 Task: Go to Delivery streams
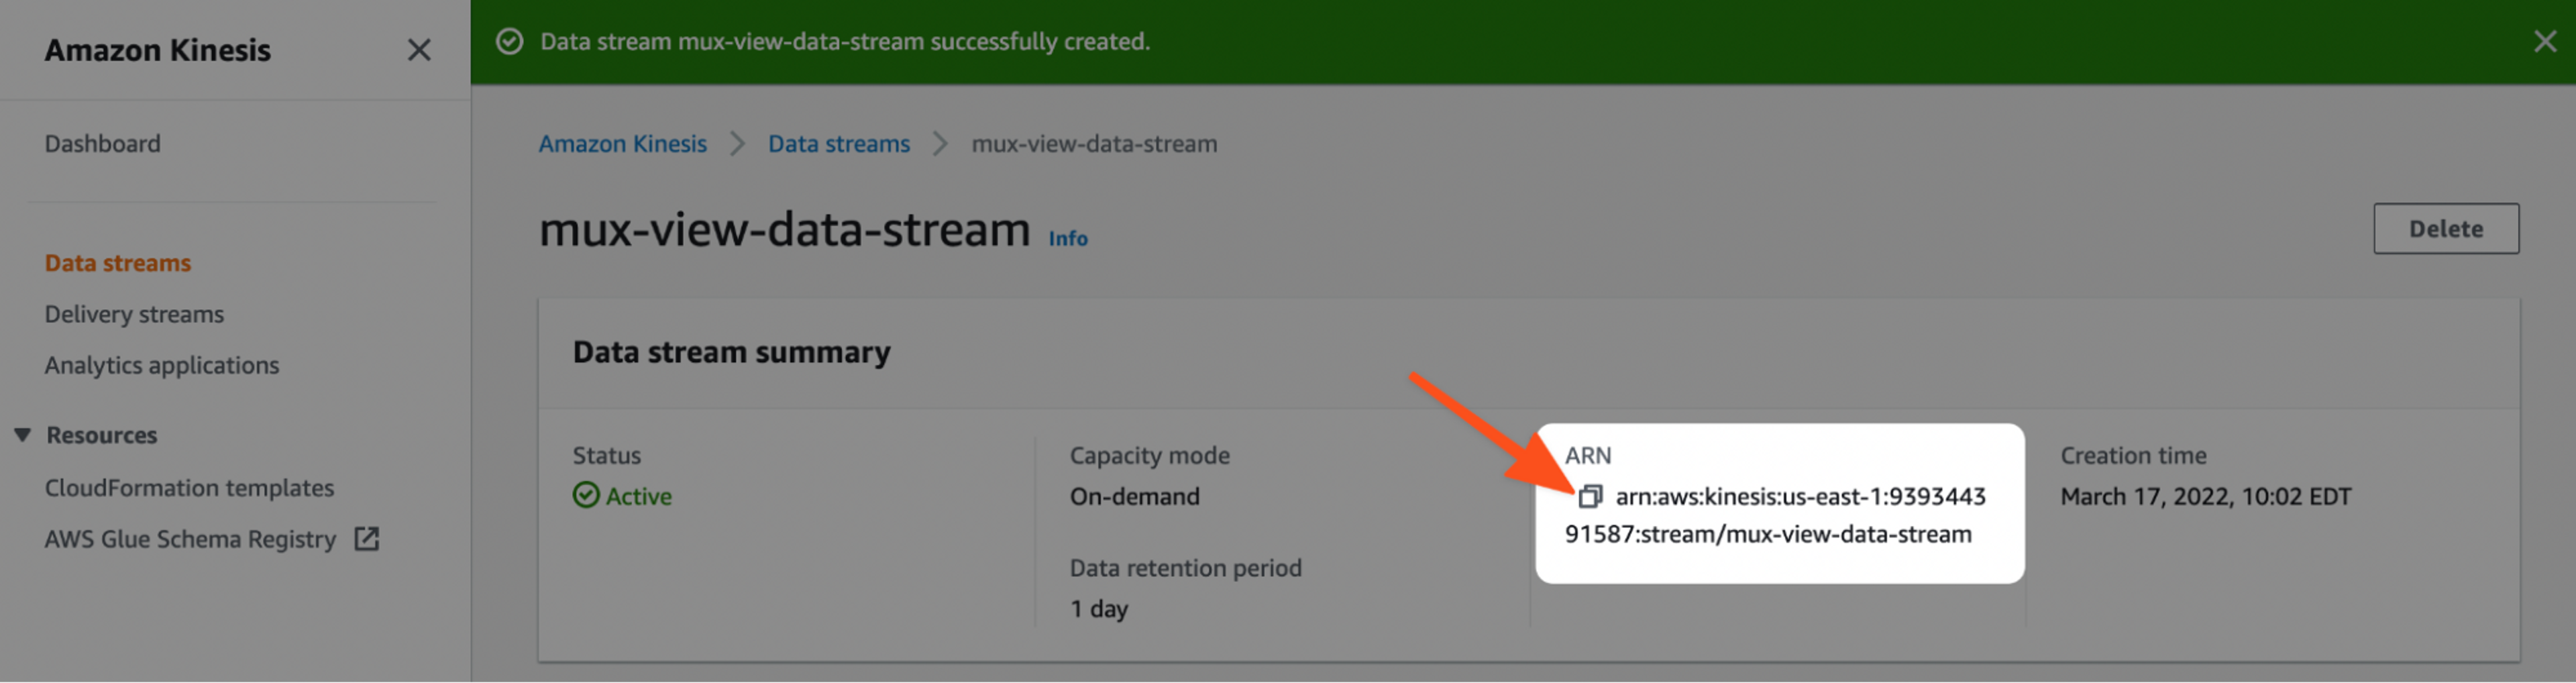click(x=134, y=314)
